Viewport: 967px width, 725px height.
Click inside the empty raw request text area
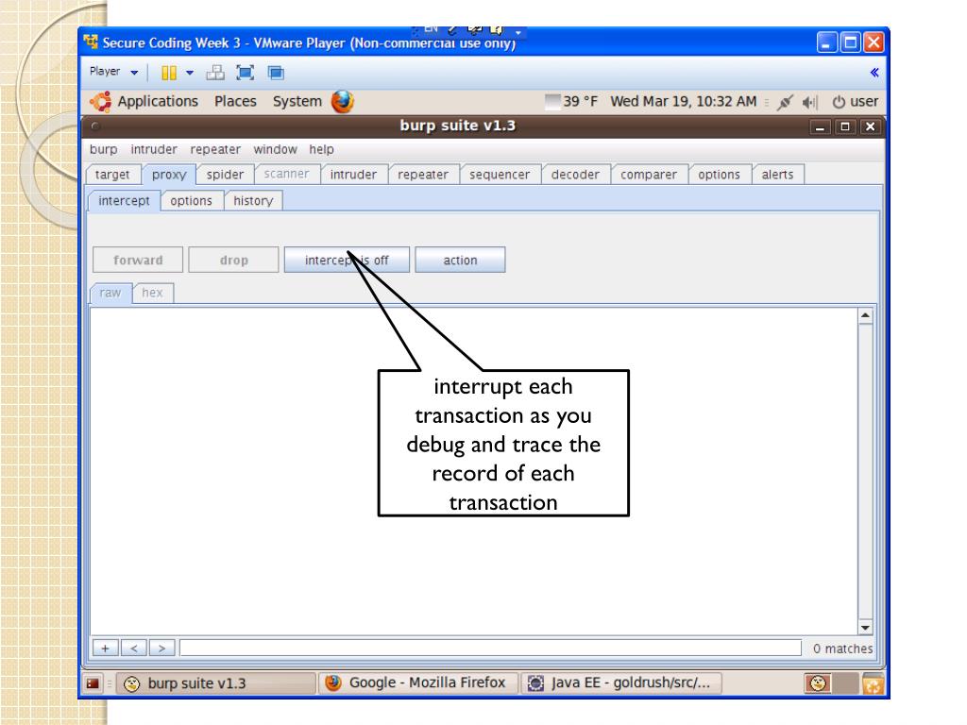474,471
